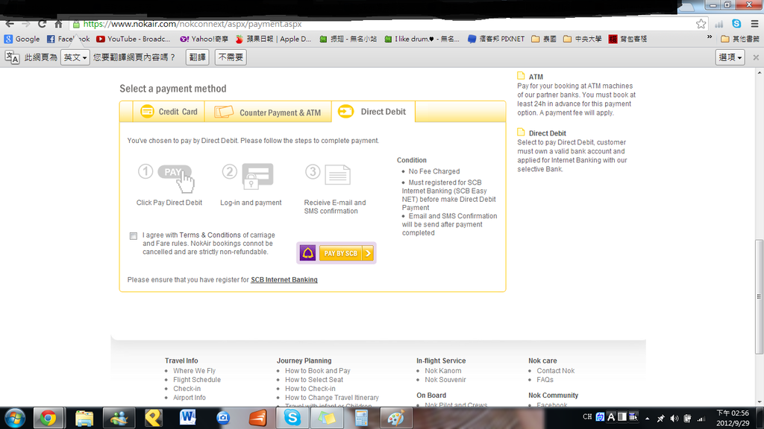Screen dimensions: 764x429
Task: Open the 英文 language dropdown
Action: 75,57
